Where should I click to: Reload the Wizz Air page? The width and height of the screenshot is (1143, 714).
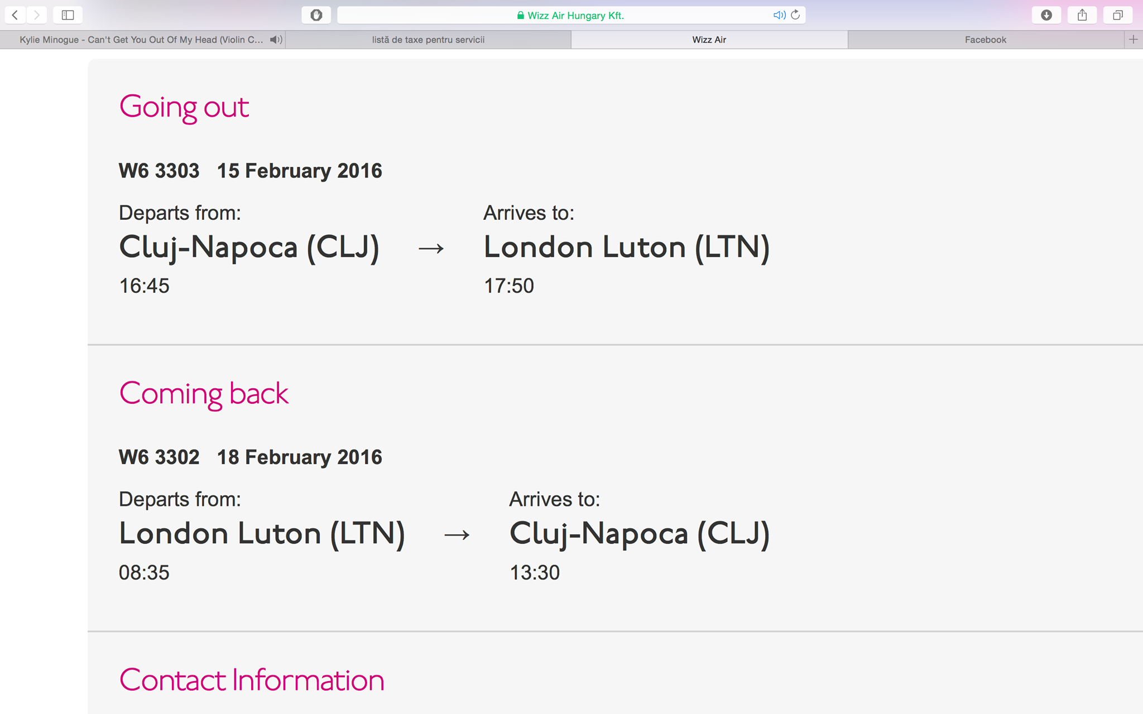(x=795, y=15)
